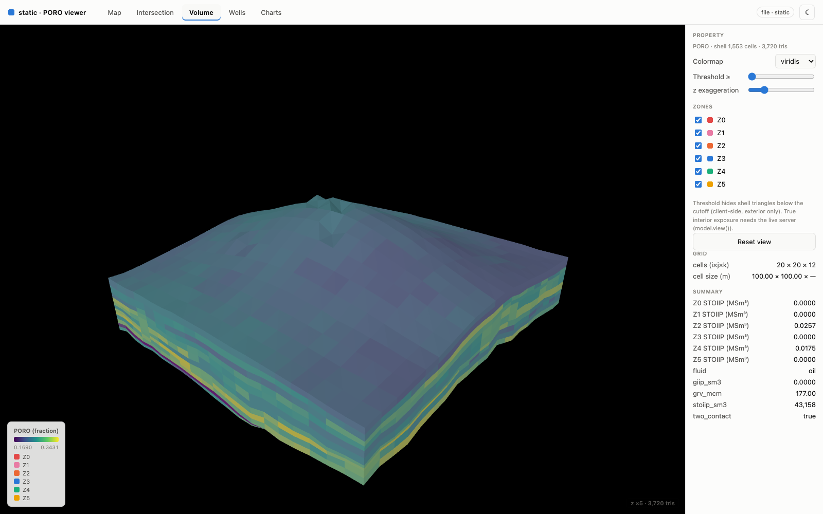The height and width of the screenshot is (514, 823).
Task: Click the blue app logo square
Action: (11, 12)
